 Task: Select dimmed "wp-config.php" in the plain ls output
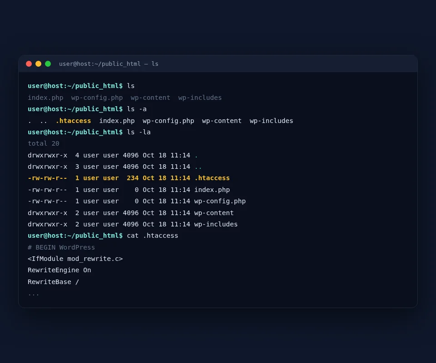pos(97,98)
